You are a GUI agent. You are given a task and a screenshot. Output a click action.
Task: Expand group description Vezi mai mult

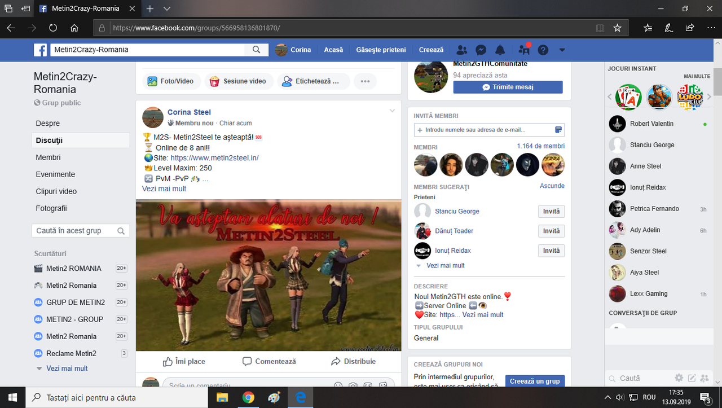(483, 315)
